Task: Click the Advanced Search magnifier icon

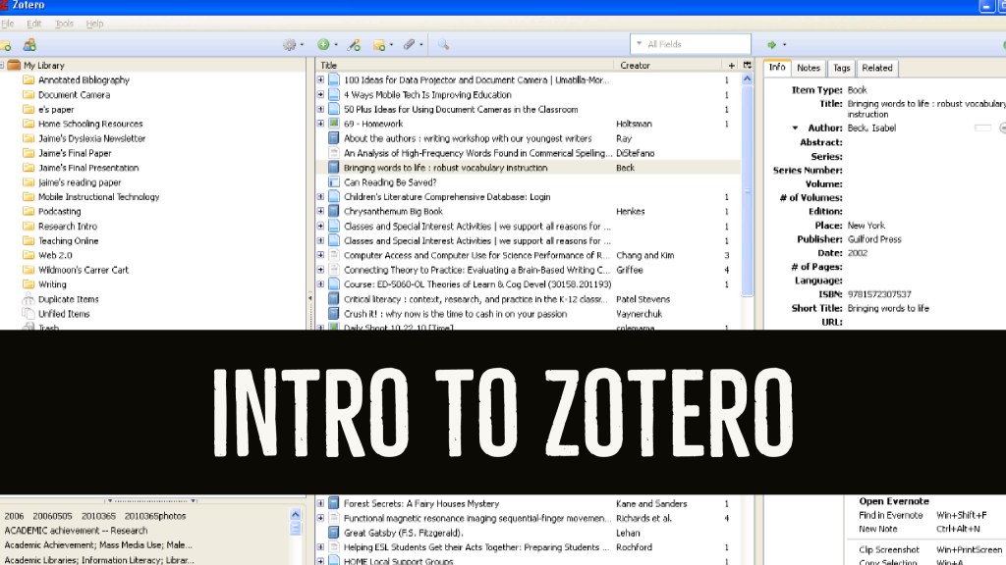Action: (443, 44)
